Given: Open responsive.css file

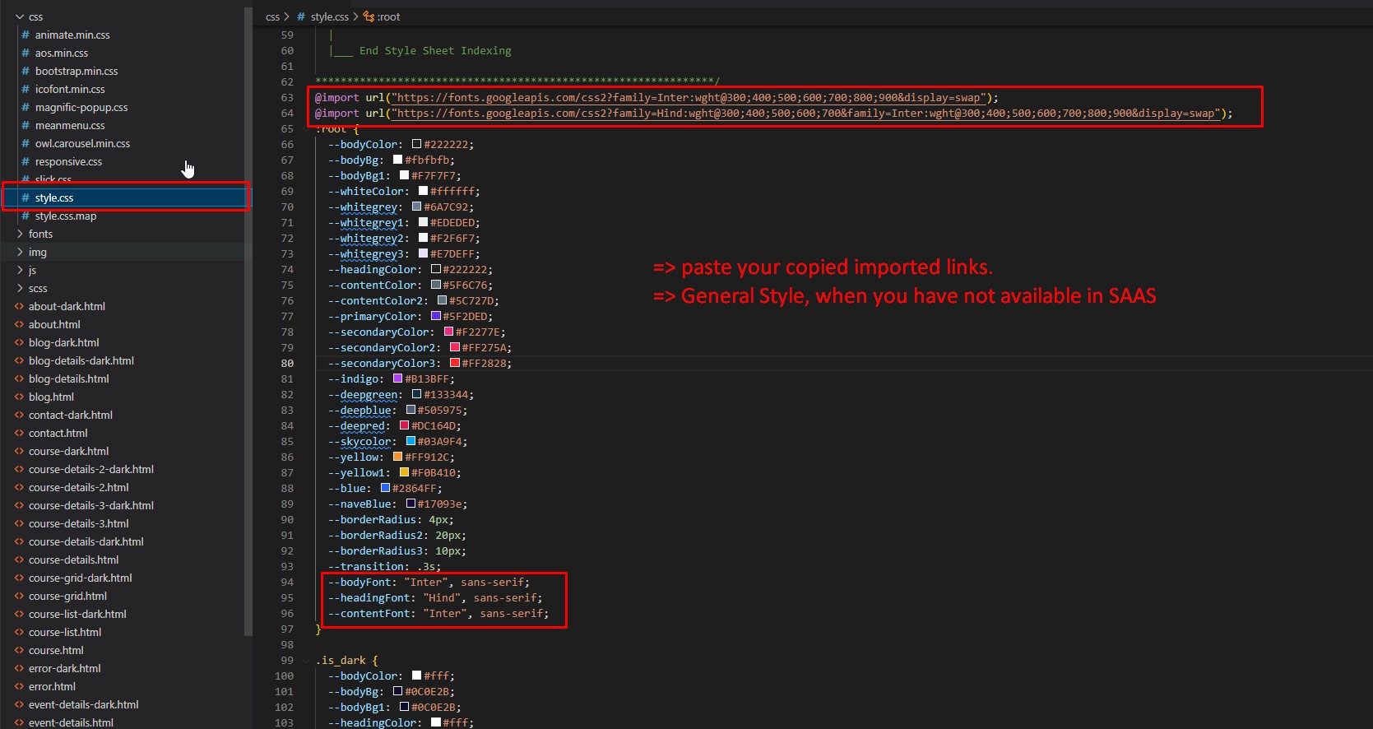Looking at the screenshot, I should coord(68,161).
